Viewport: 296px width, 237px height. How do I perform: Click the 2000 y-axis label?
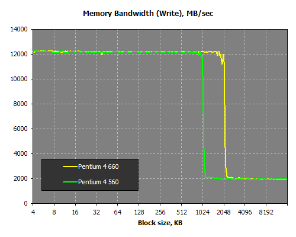(20, 178)
